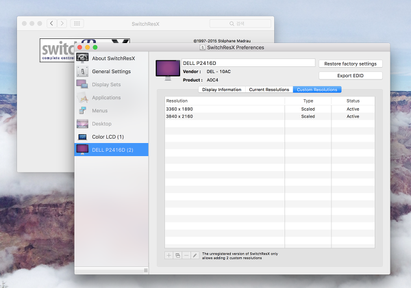Click back arrow in SwitchResX window
411x288 pixels.
52,23
